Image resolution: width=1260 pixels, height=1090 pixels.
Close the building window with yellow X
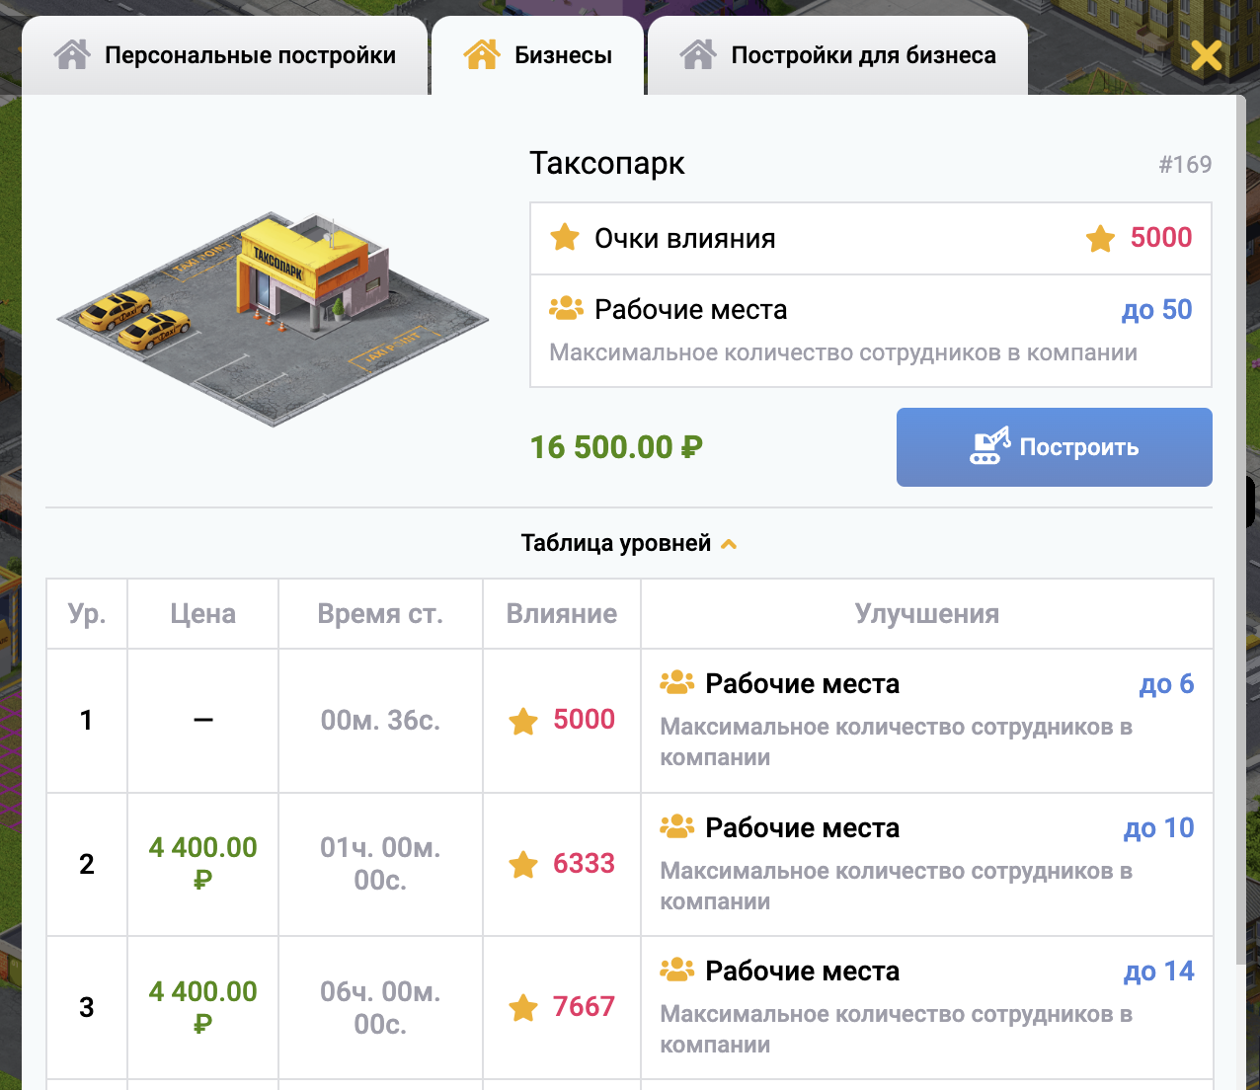1206,55
